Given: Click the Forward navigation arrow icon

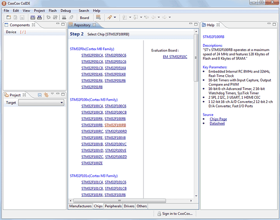Looking at the screenshot, I should [164, 17].
